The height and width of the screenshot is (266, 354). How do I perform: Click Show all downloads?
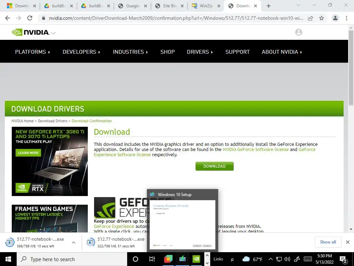click(328, 242)
